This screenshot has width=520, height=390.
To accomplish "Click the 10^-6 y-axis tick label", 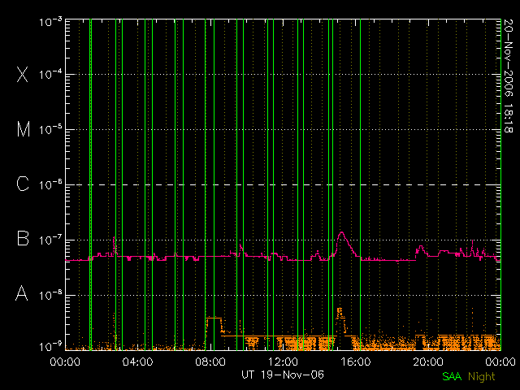I will click(50, 184).
